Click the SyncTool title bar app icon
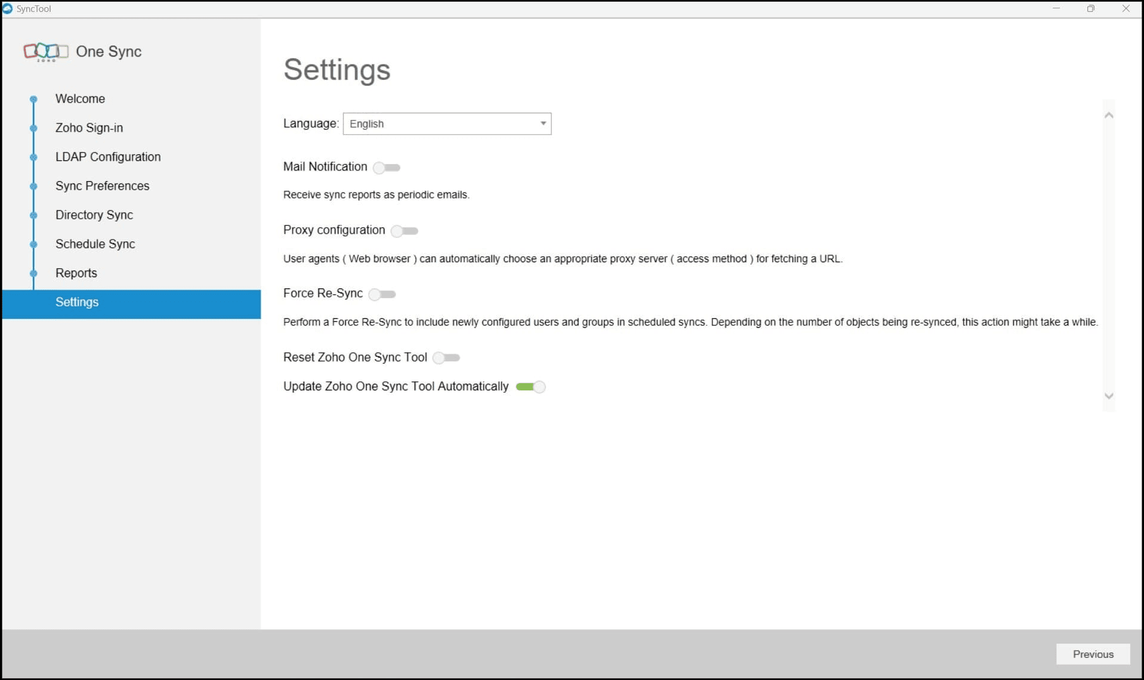 (x=8, y=9)
